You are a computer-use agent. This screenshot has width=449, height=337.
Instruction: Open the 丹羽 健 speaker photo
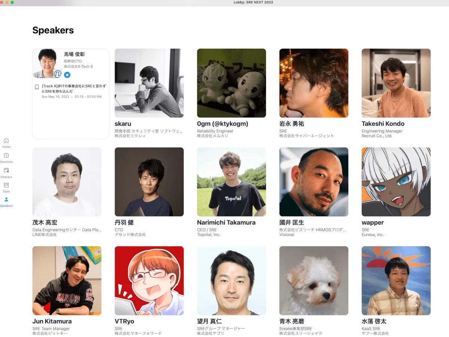pyautogui.click(x=149, y=182)
